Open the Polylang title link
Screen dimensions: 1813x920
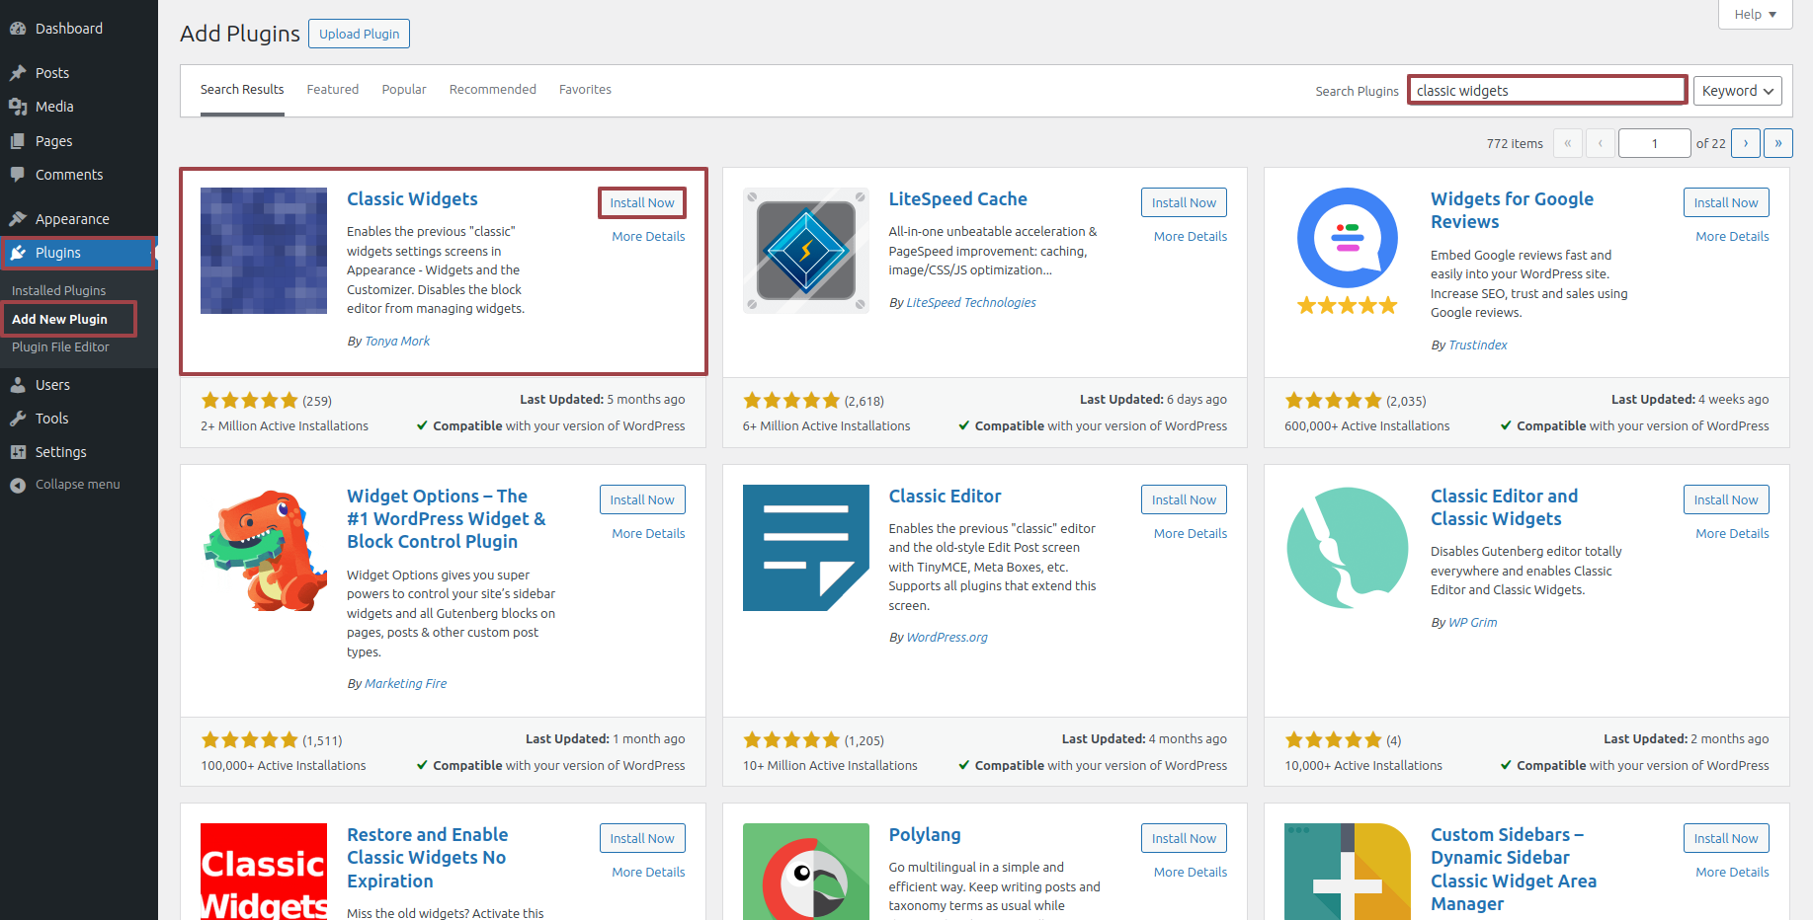[925, 835]
